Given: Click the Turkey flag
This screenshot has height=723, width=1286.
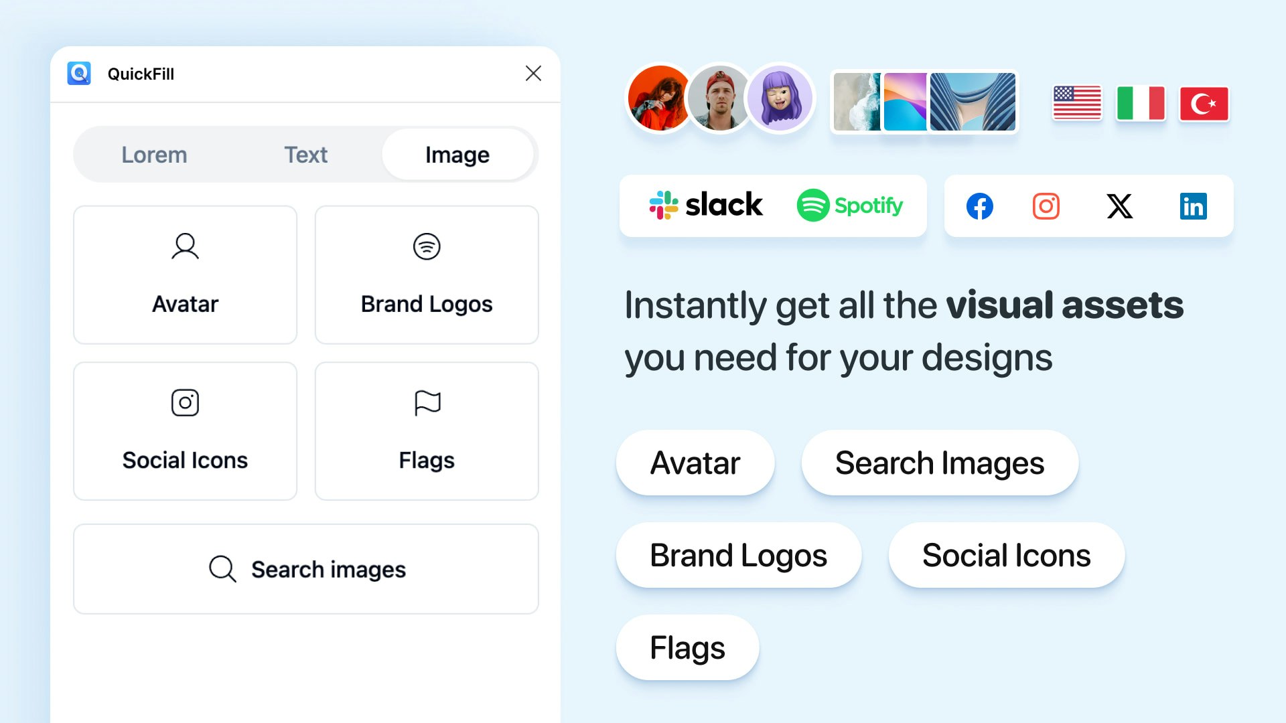Looking at the screenshot, I should (1204, 103).
